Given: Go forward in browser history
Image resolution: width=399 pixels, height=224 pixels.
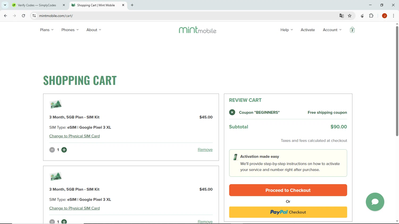Looking at the screenshot, I should tap(14, 16).
